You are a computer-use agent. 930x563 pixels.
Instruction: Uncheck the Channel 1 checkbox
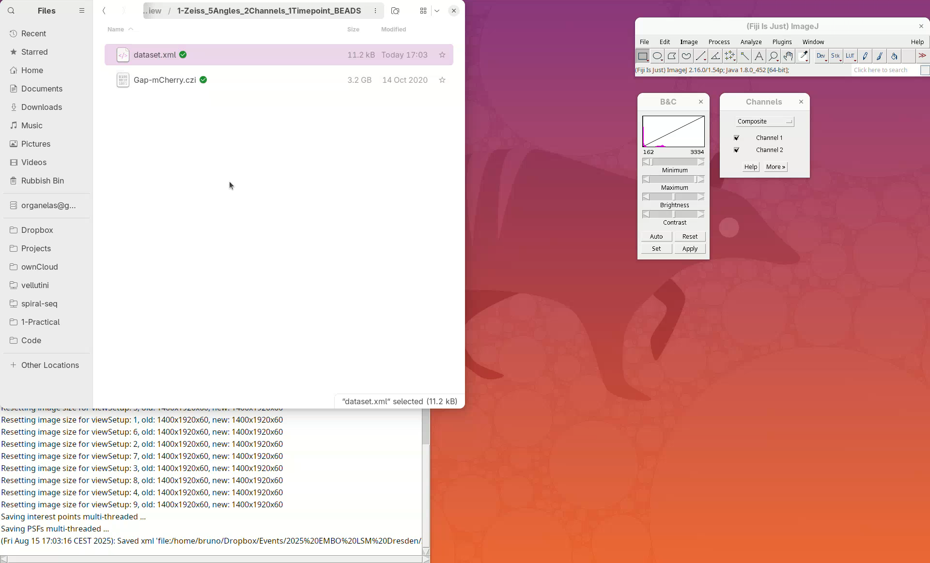(x=737, y=138)
